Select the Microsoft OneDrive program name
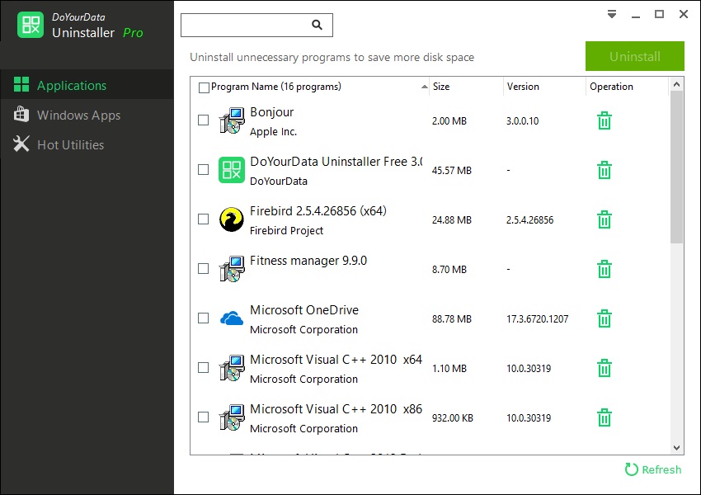Image resolution: width=701 pixels, height=495 pixels. tap(304, 310)
